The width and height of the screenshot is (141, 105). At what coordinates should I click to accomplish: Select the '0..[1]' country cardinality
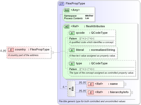click(3, 51)
